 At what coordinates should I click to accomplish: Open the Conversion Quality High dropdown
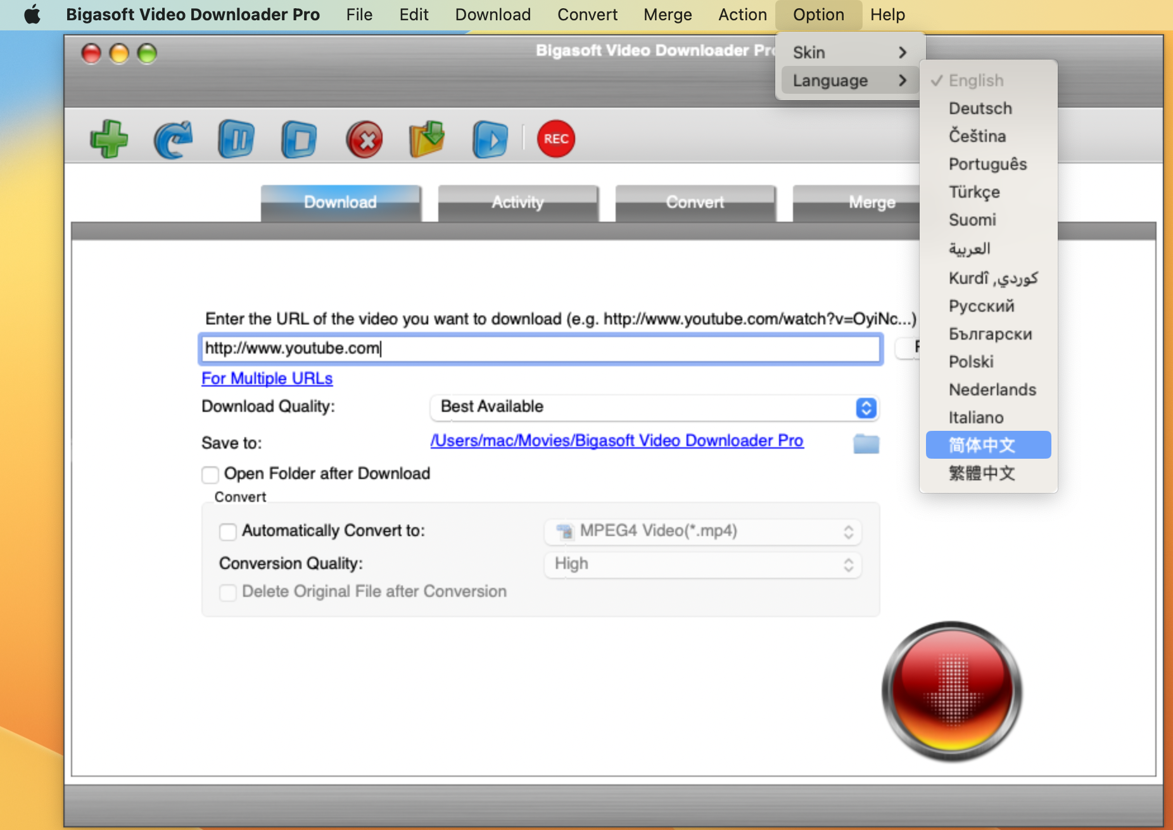[x=702, y=565]
